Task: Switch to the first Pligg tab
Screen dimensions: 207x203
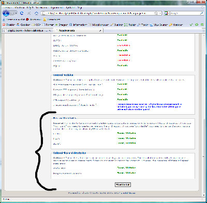Action: coord(27,30)
